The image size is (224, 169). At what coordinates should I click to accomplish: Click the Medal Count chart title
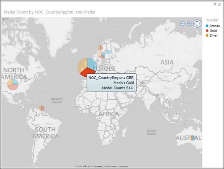click(x=50, y=12)
